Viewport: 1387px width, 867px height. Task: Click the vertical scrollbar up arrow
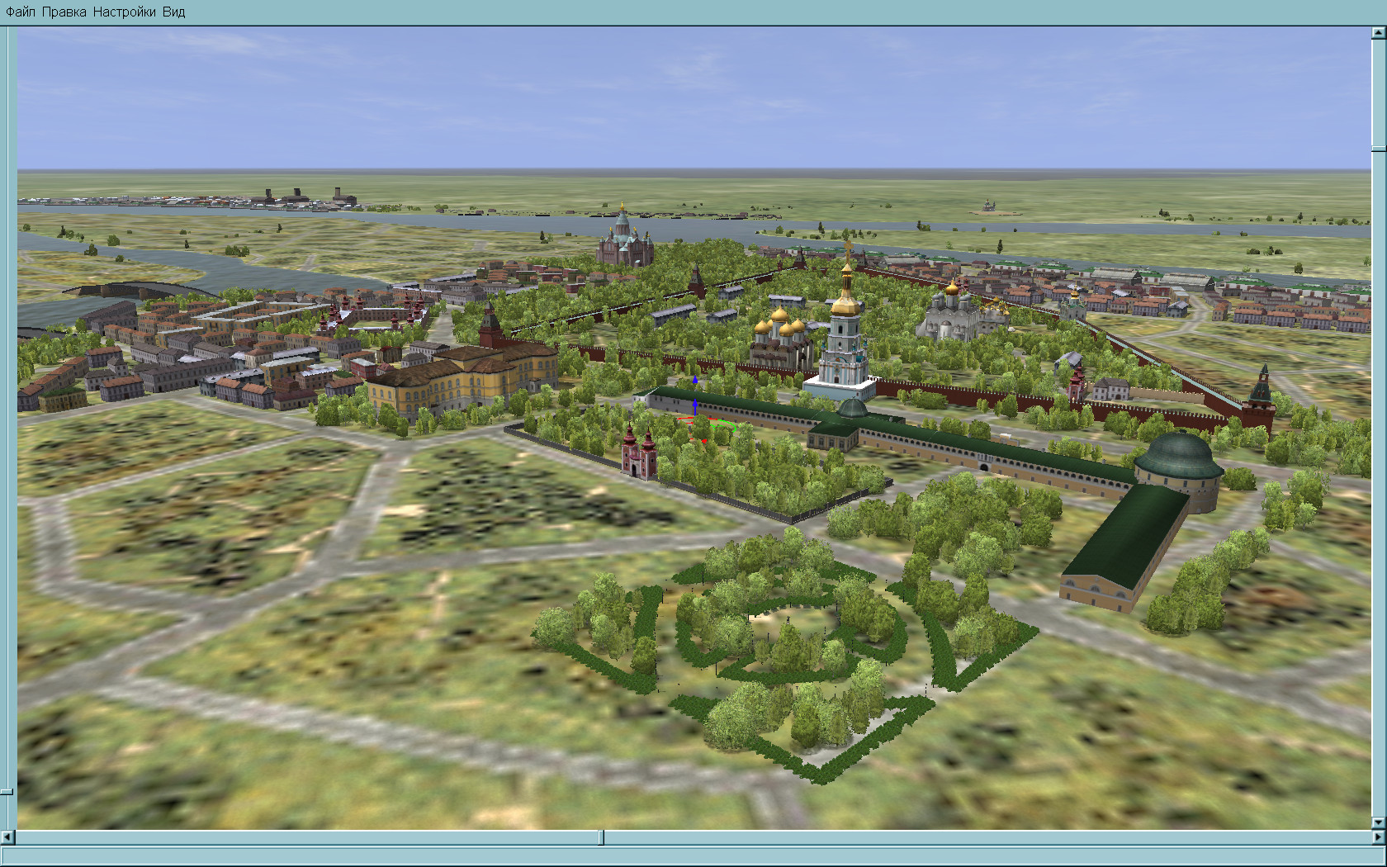pos(1379,33)
